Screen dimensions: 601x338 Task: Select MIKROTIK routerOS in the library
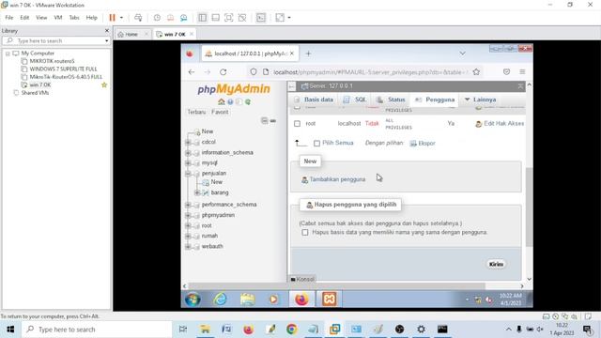[x=53, y=61]
